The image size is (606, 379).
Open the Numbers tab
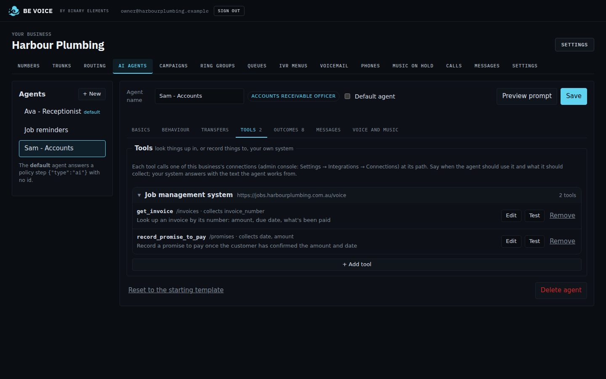click(x=29, y=66)
